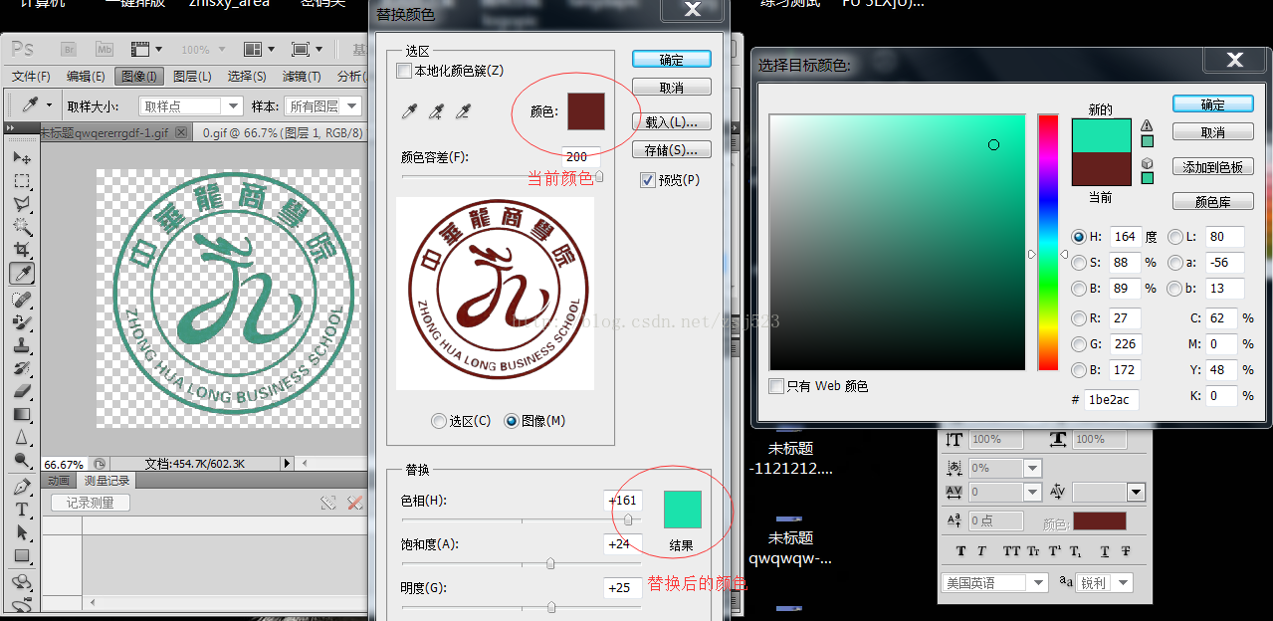1273x621 pixels.
Task: Click the Faux Bold T icon
Action: pos(960,551)
